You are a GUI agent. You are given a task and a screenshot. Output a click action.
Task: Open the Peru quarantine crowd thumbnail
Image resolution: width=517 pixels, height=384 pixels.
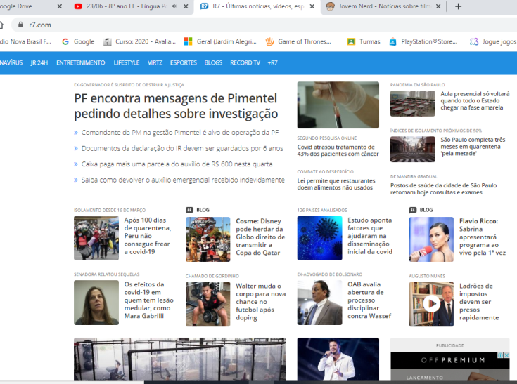pos(96,238)
